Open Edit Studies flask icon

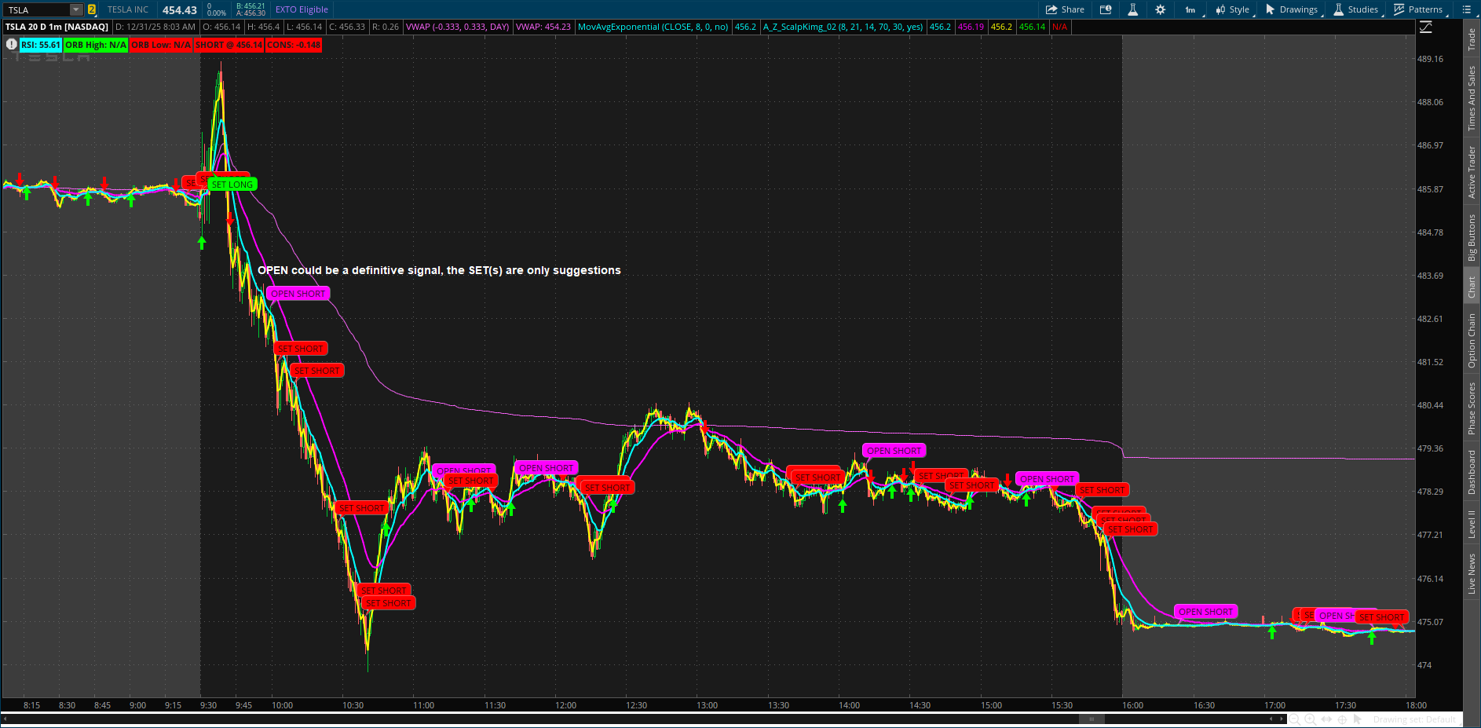(1132, 9)
